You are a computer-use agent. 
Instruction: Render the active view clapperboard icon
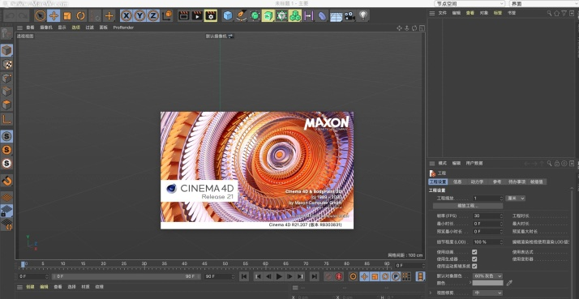[183, 16]
